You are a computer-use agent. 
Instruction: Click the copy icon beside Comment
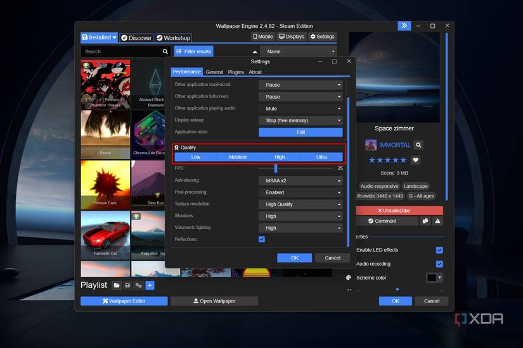tap(425, 221)
